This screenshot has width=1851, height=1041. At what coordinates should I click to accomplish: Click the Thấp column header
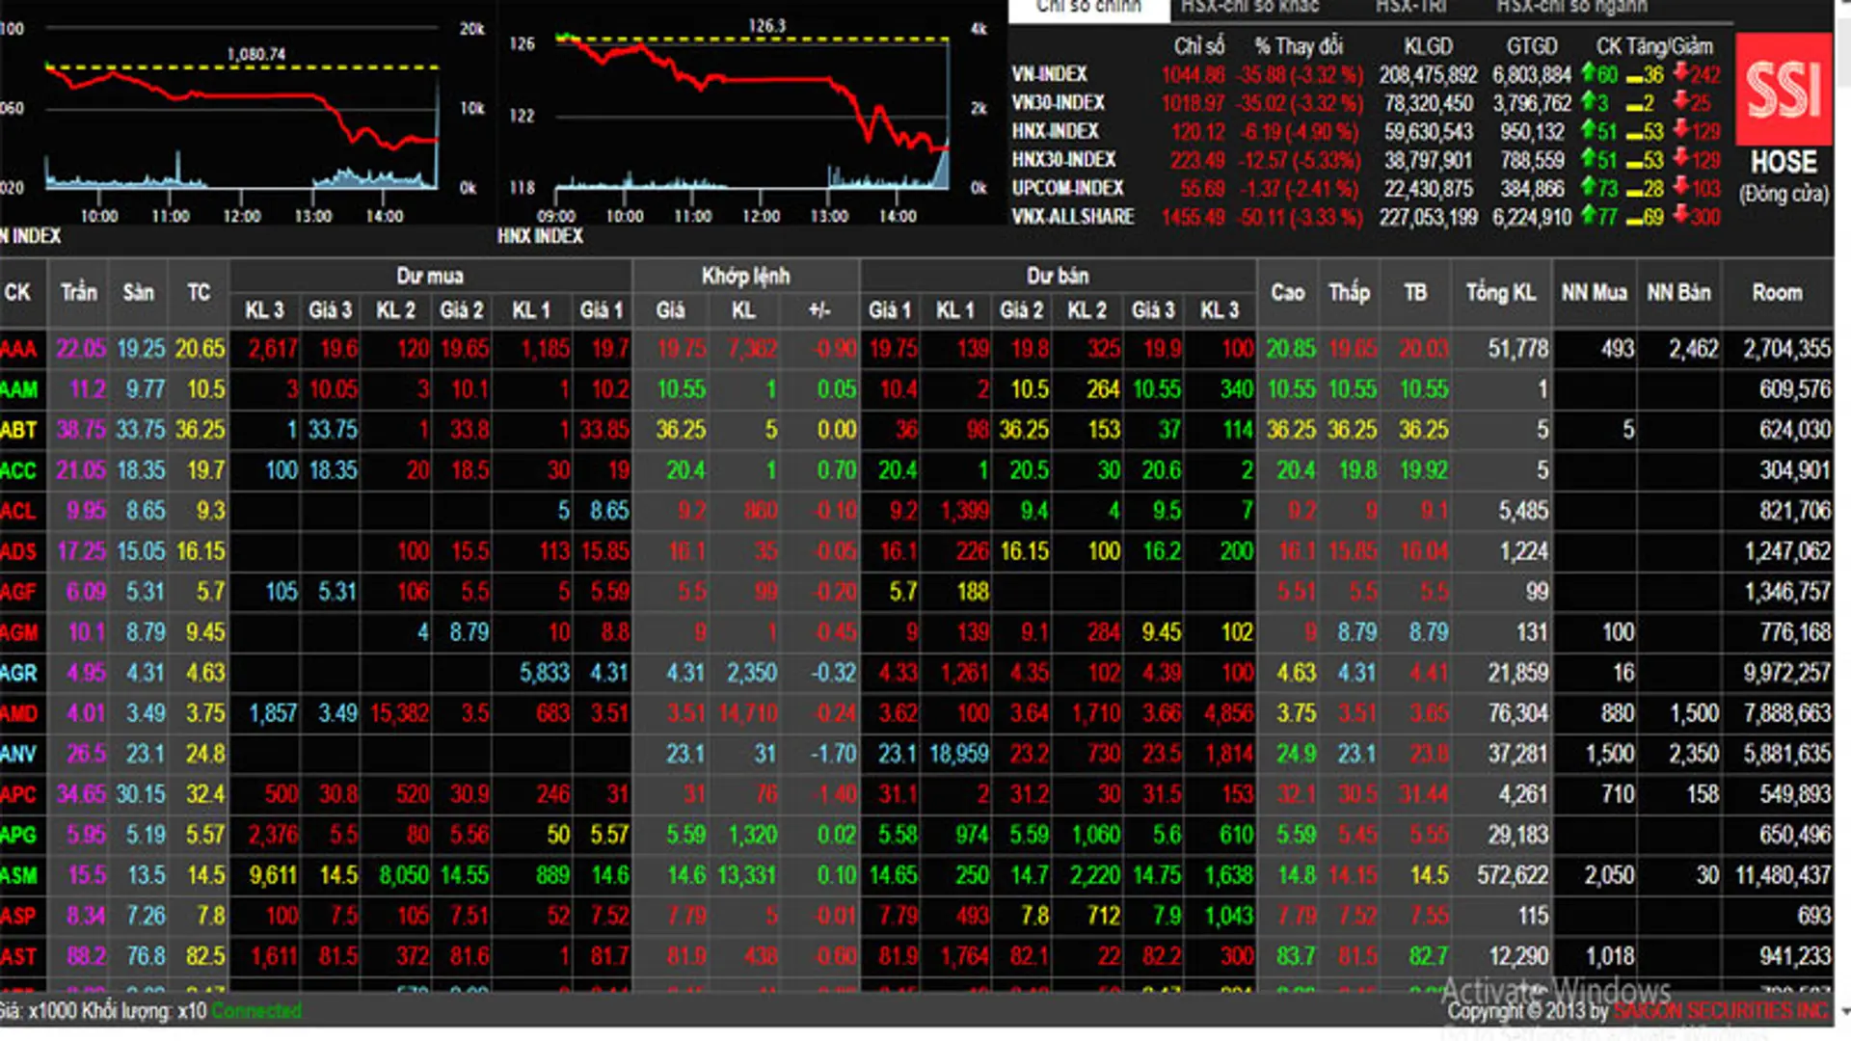coord(1349,293)
